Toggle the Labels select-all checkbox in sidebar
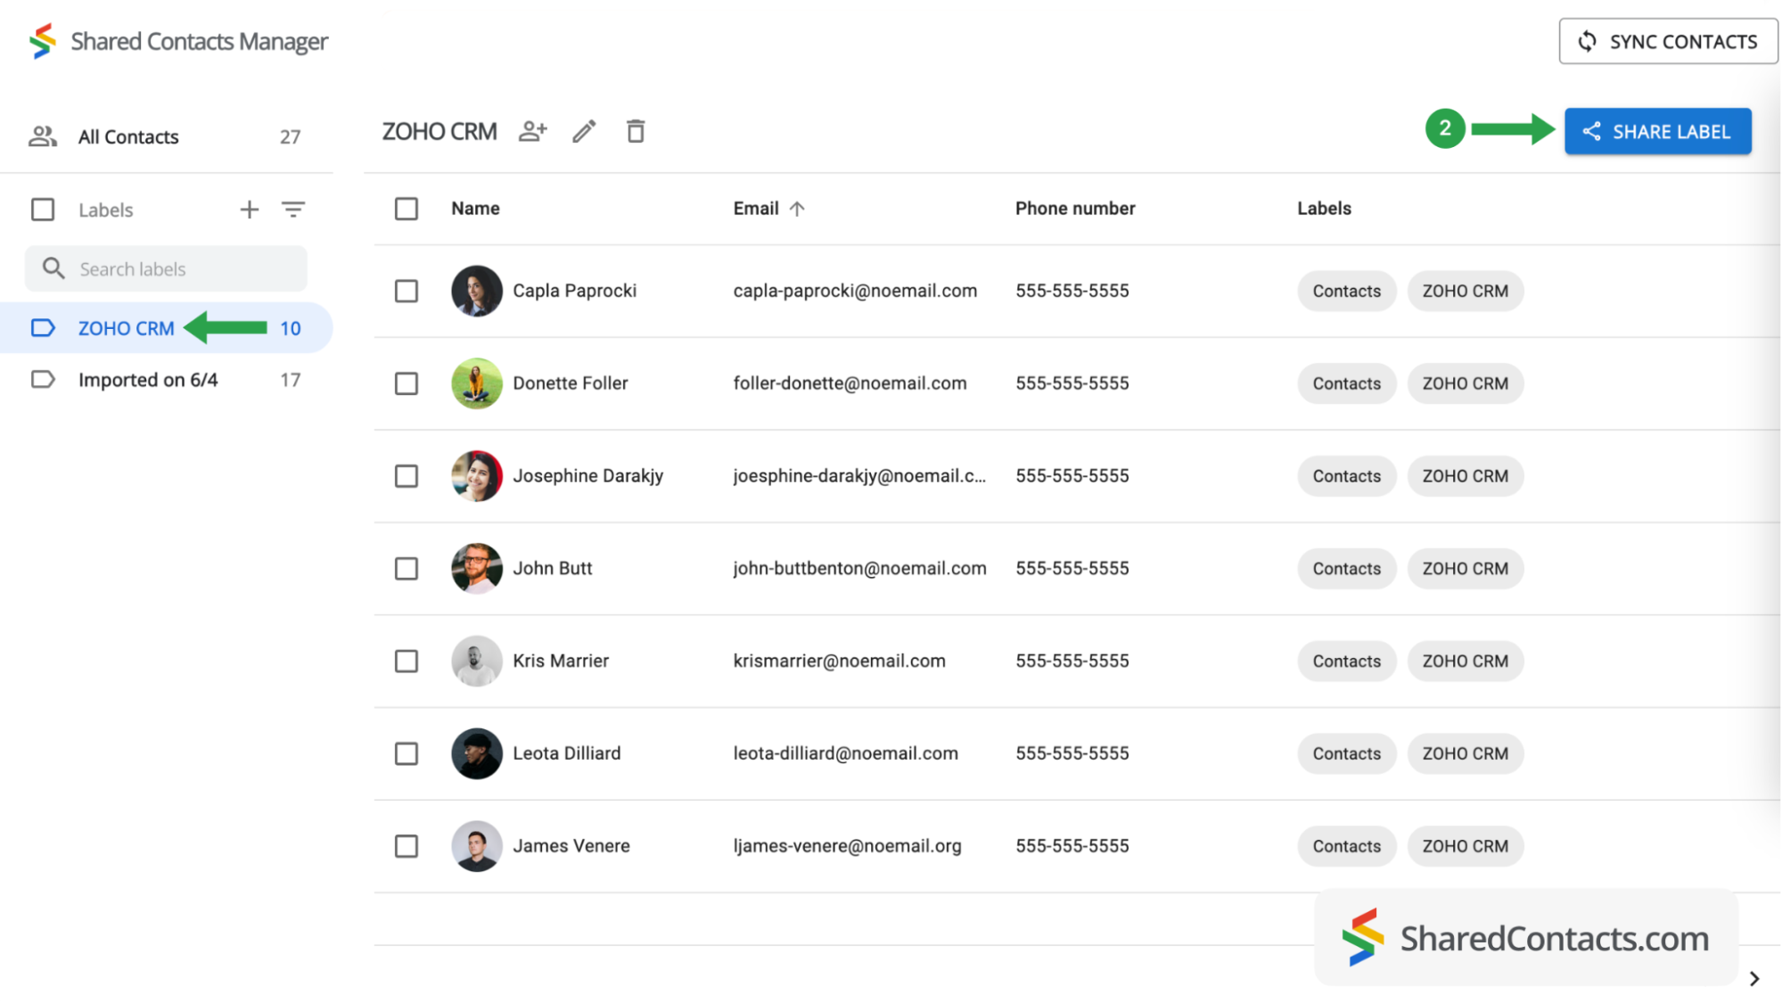 coord(43,210)
